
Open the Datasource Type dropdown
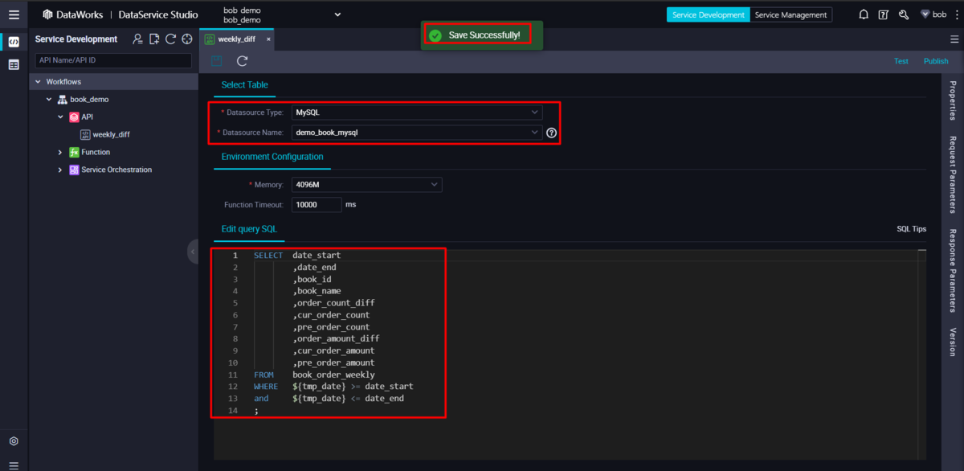[x=417, y=113]
